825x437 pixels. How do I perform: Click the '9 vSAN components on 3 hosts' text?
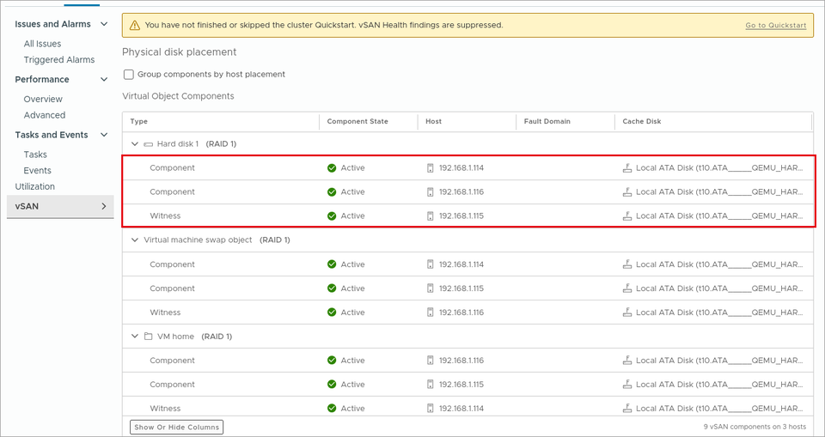756,428
